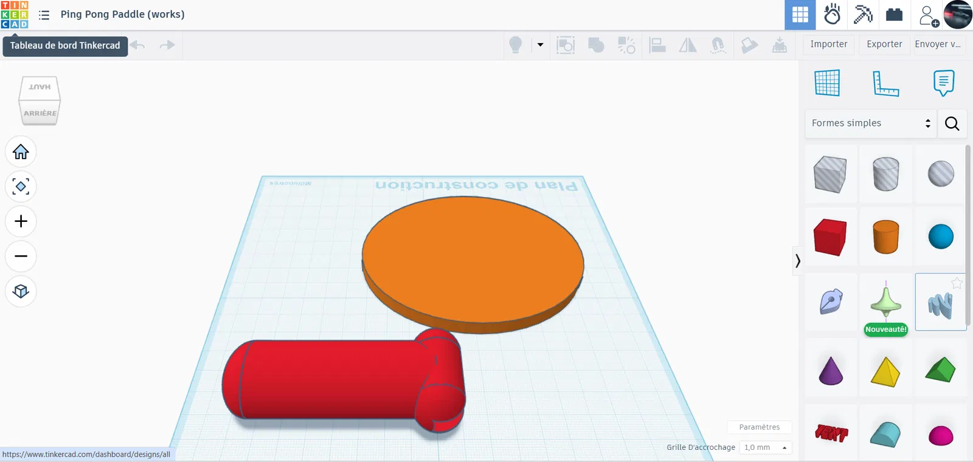Viewport: 973px width, 462px height.
Task: Open the pickaxe Blocks editor
Action: tap(863, 15)
